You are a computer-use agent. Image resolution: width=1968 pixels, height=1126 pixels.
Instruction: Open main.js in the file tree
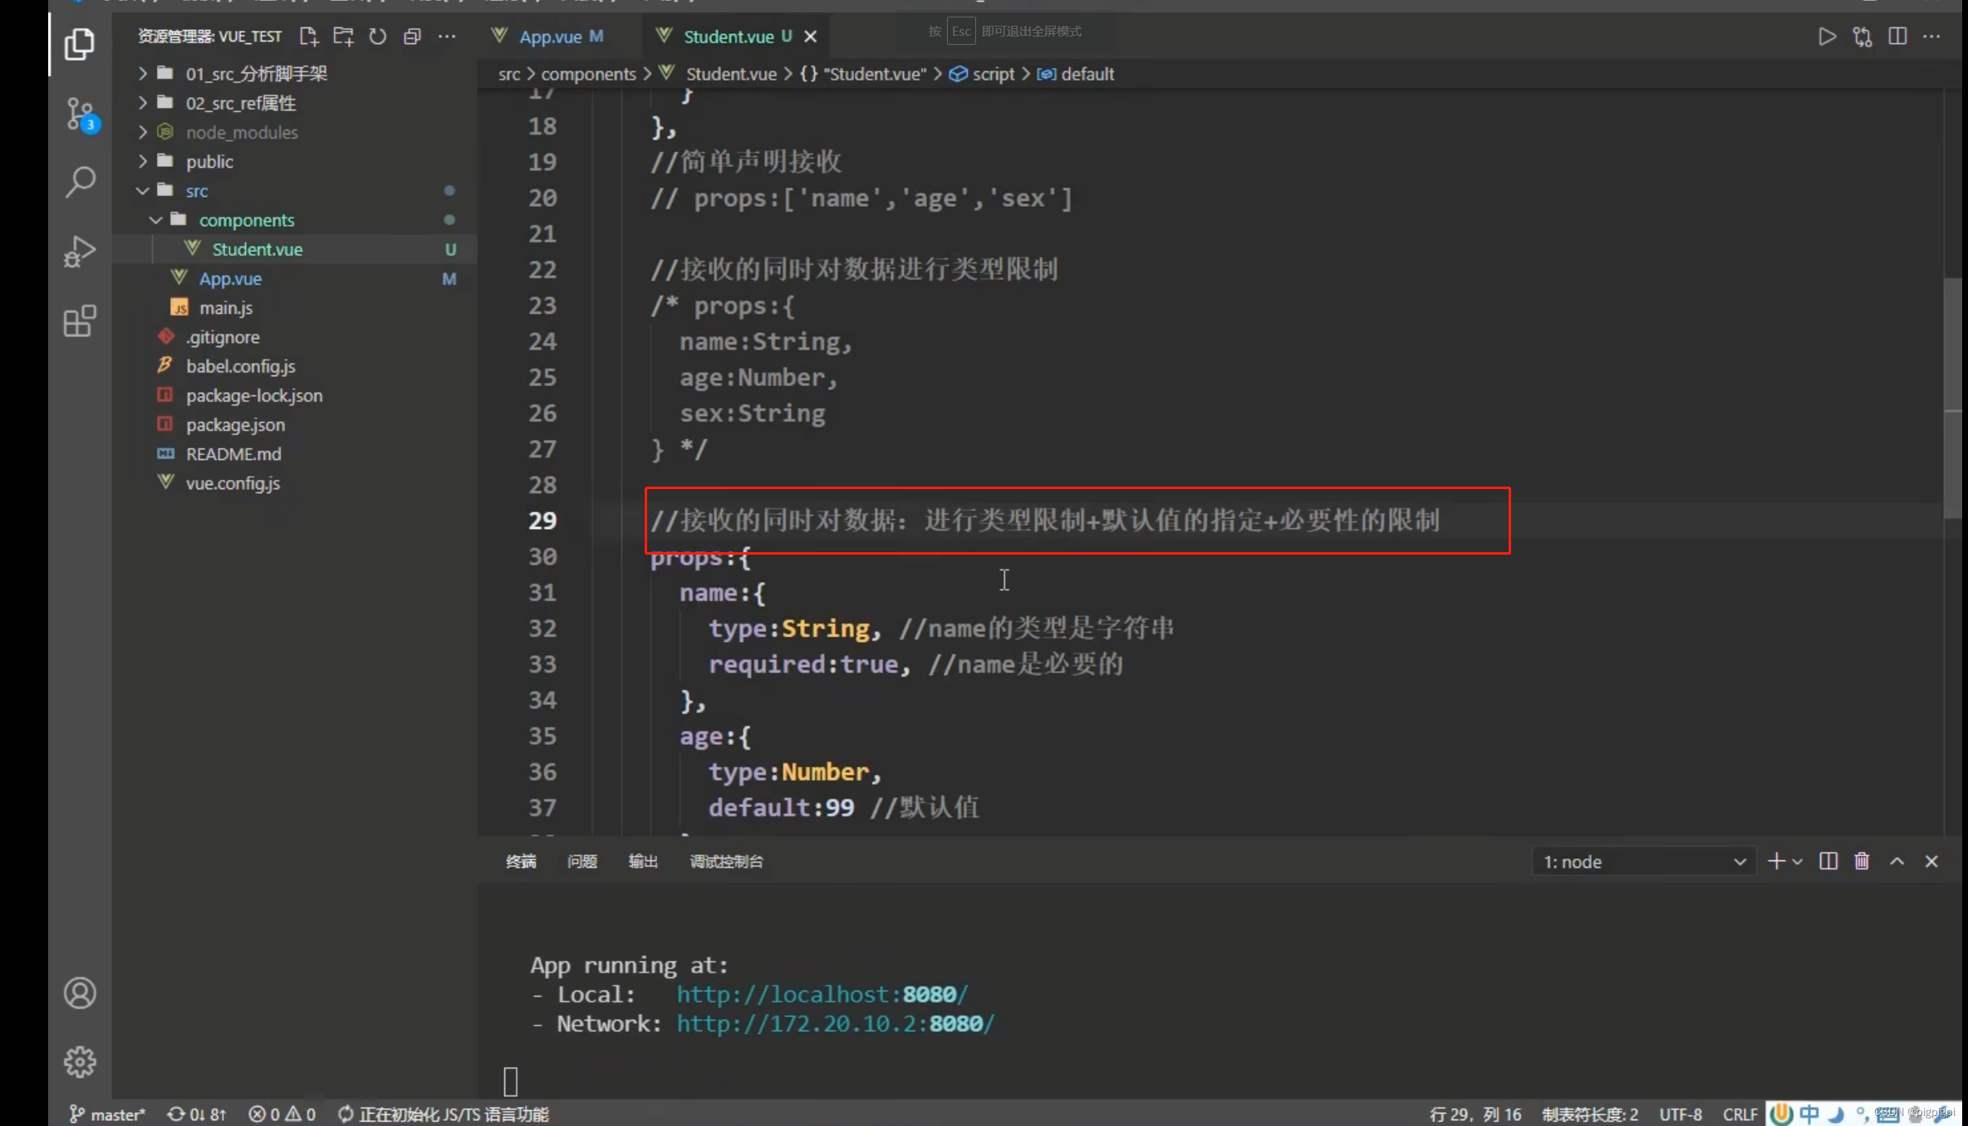point(295,308)
